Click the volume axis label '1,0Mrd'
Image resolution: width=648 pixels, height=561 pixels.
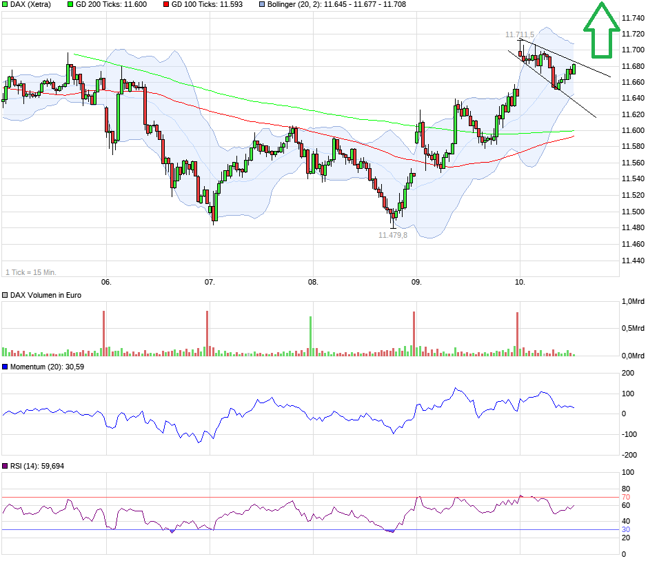[x=633, y=302]
